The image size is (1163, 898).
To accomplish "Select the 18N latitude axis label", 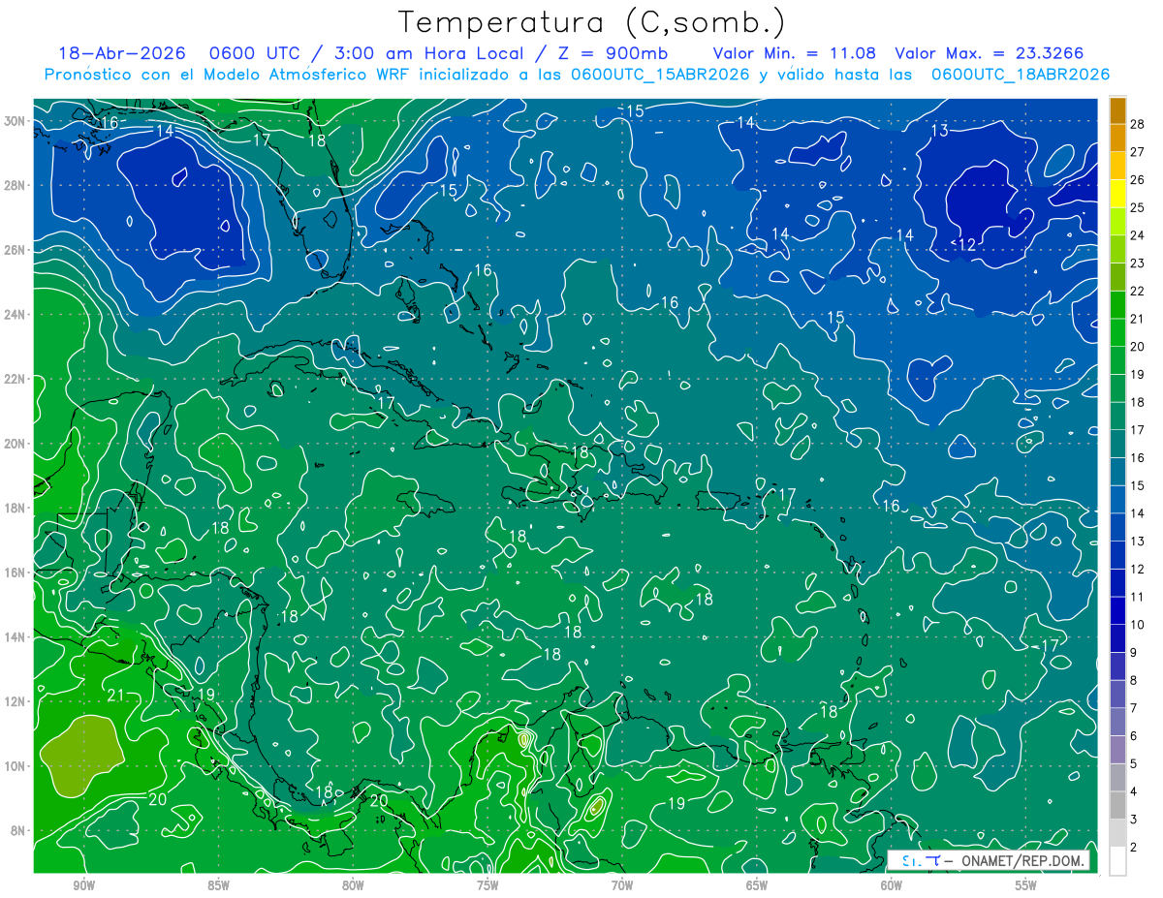I will point(16,508).
